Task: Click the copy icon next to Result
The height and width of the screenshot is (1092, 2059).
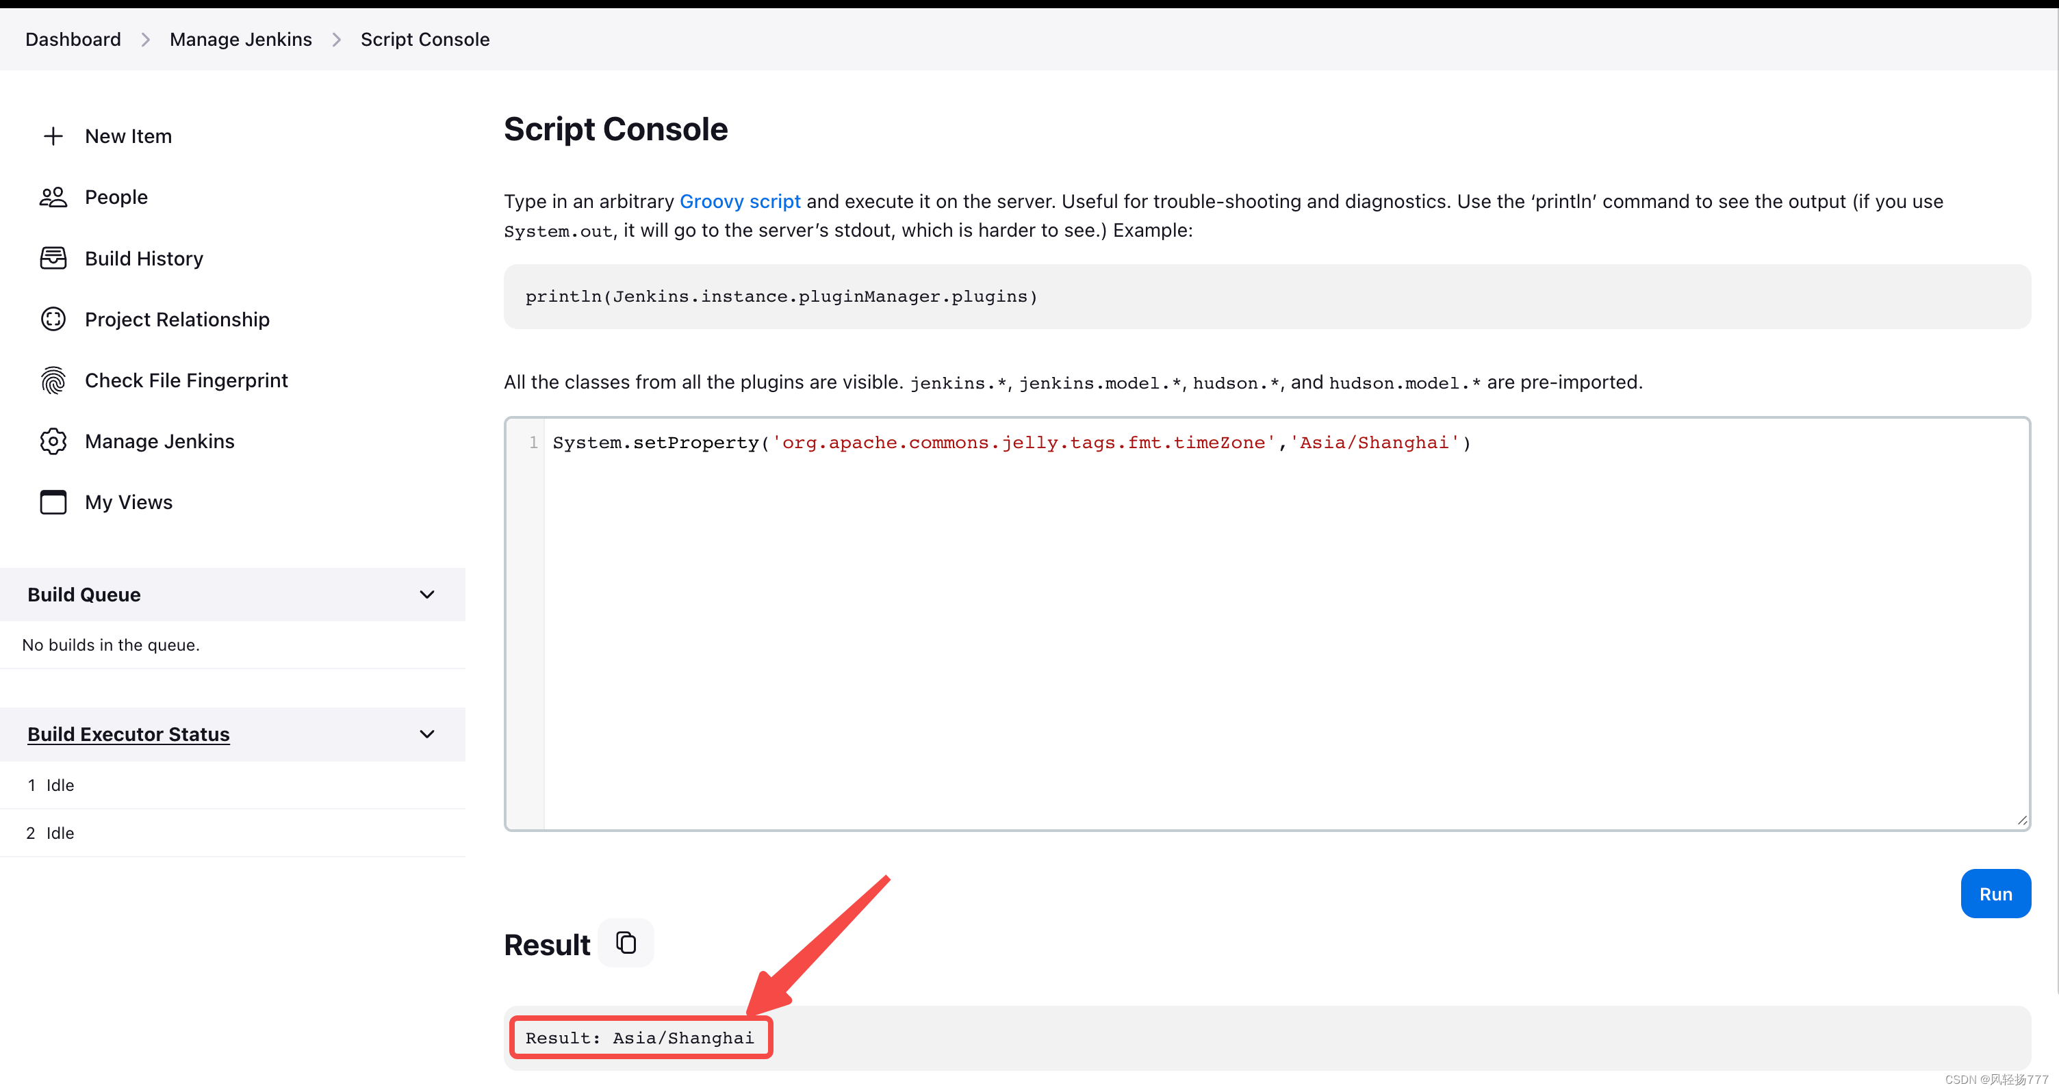Action: pyautogui.click(x=624, y=944)
